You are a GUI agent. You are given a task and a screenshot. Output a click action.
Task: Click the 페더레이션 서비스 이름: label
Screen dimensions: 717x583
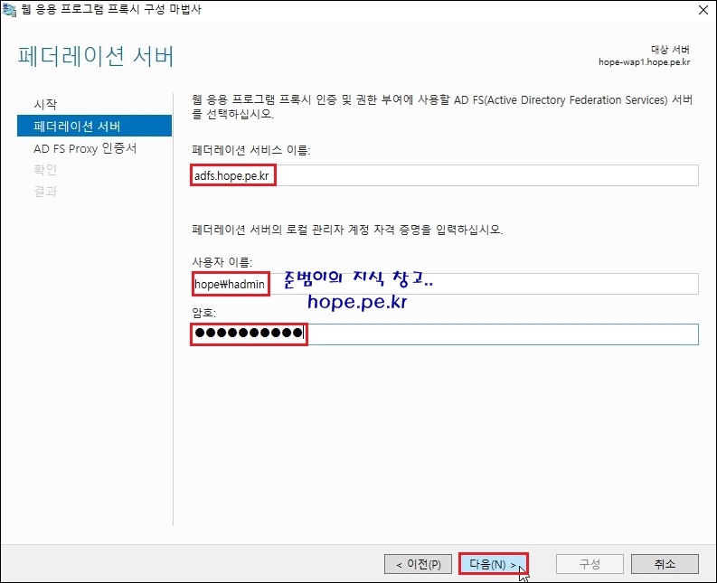251,150
